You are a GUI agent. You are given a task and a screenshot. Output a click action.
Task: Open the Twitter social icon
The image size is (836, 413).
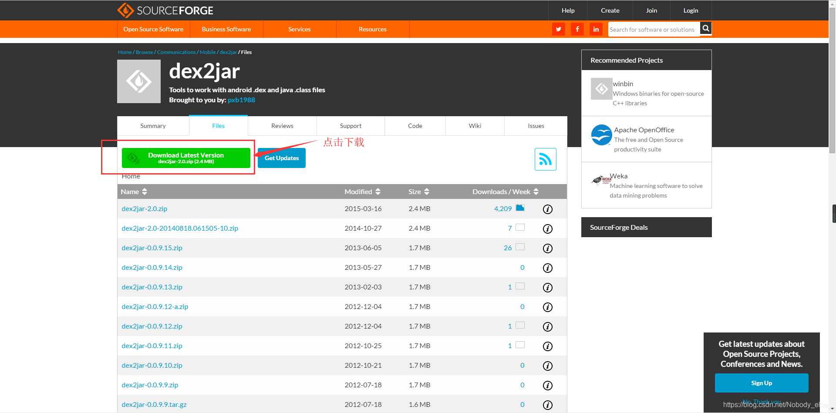tap(558, 29)
